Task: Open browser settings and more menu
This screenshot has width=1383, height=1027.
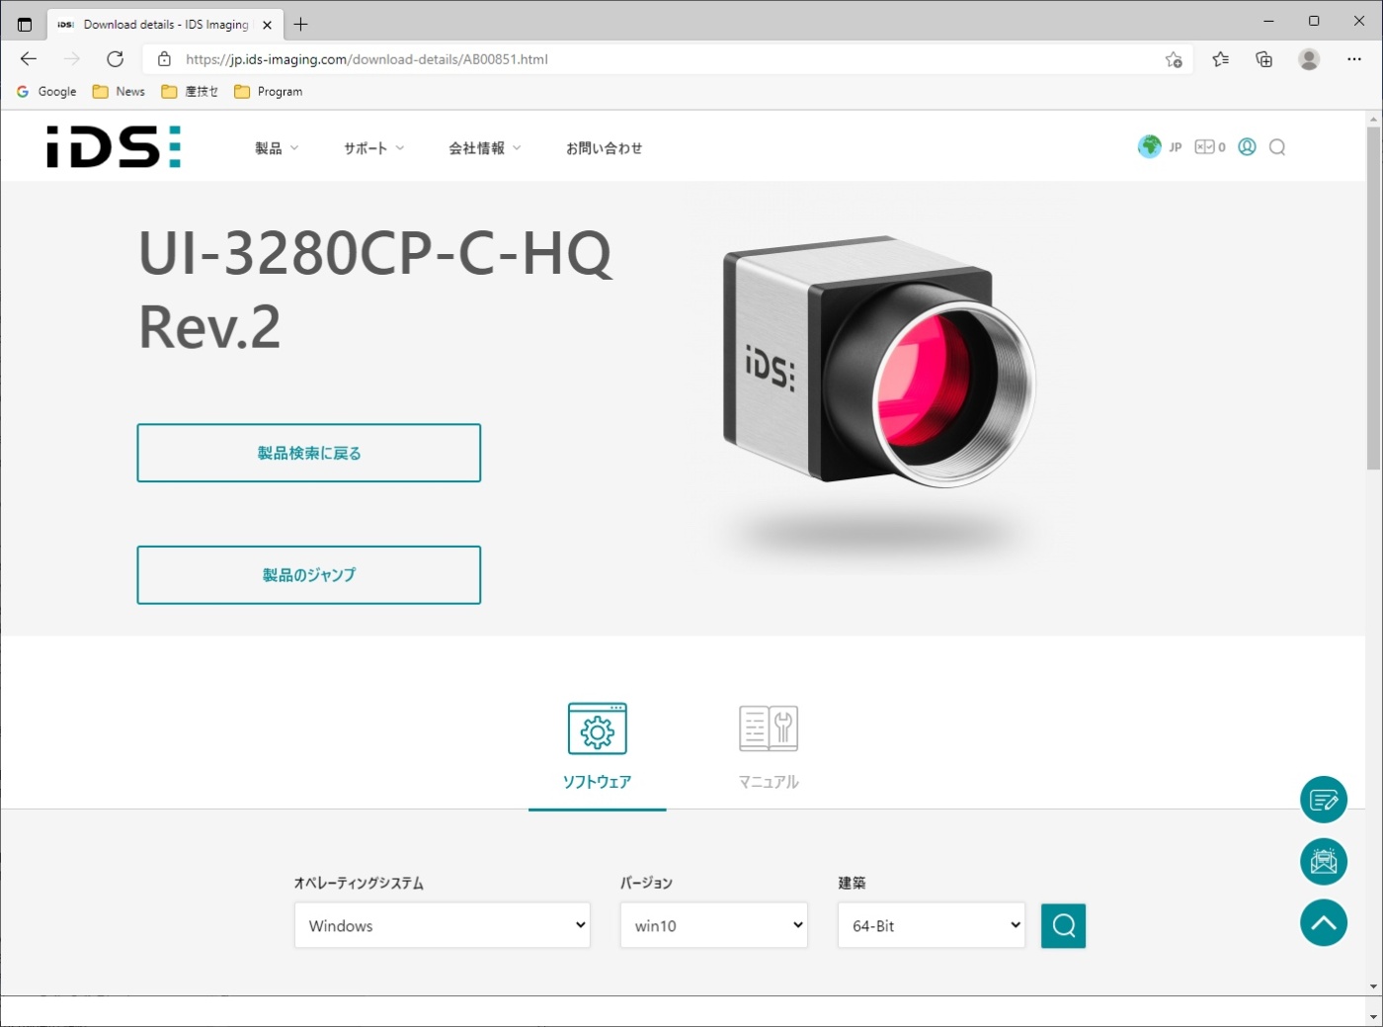Action: [1354, 59]
